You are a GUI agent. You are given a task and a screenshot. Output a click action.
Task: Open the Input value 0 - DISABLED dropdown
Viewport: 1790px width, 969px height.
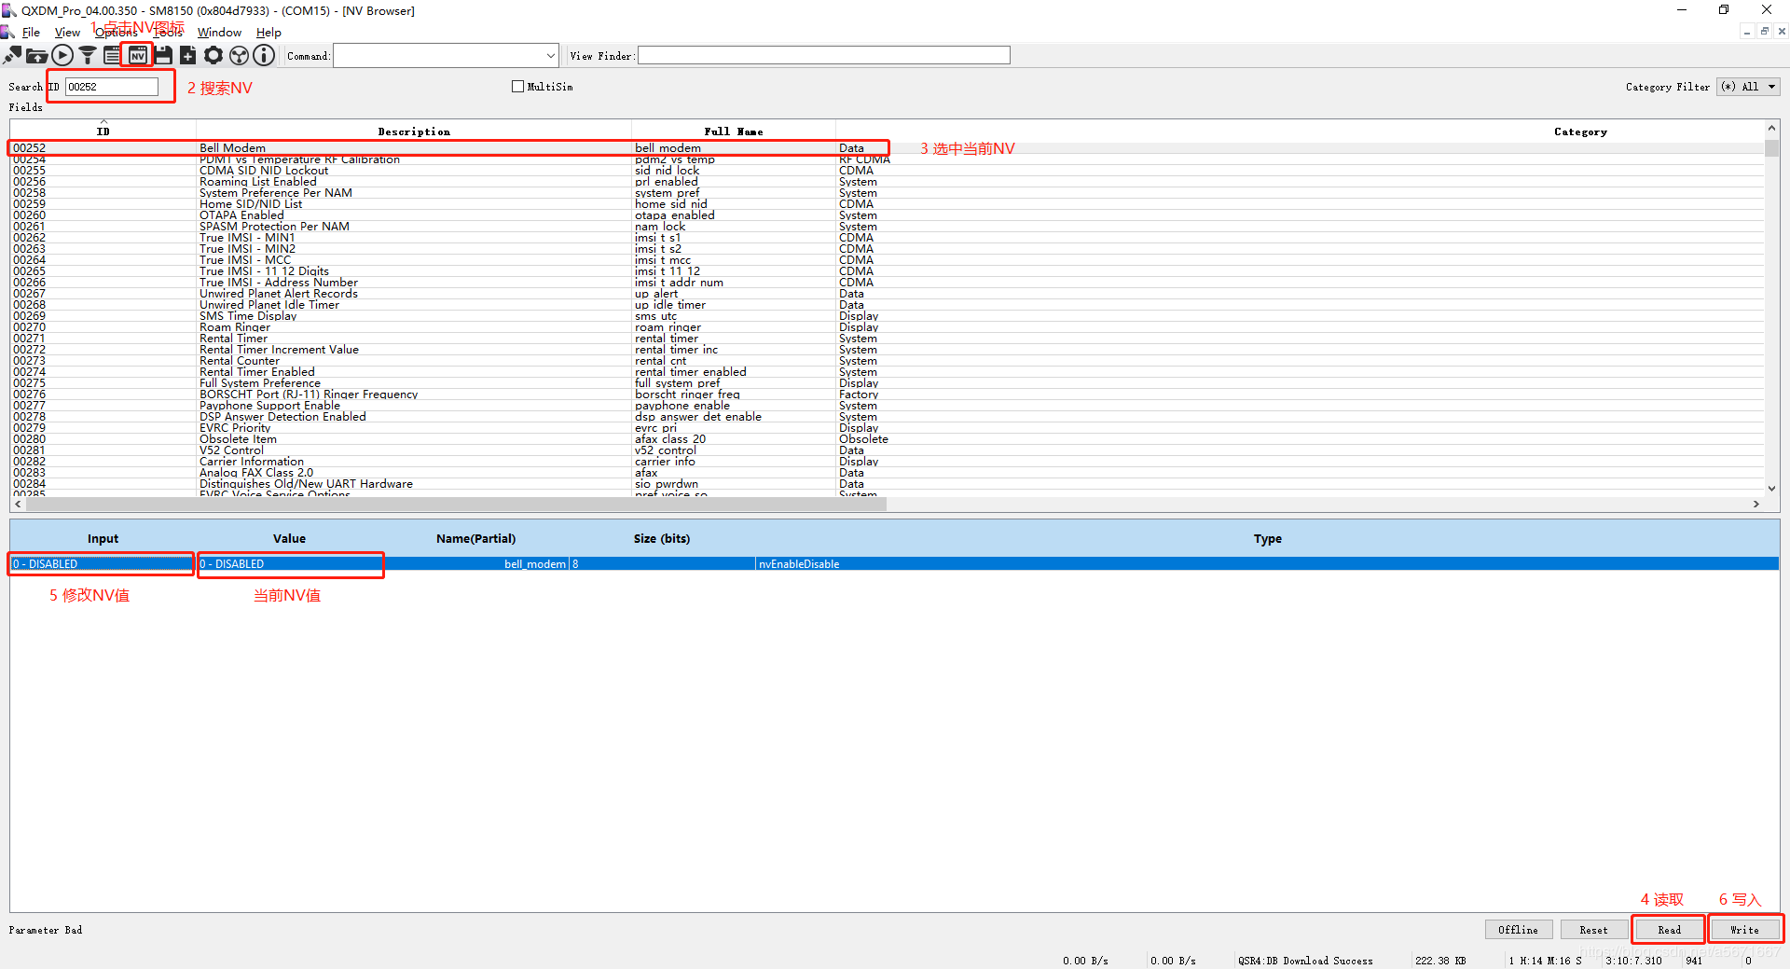(x=102, y=564)
